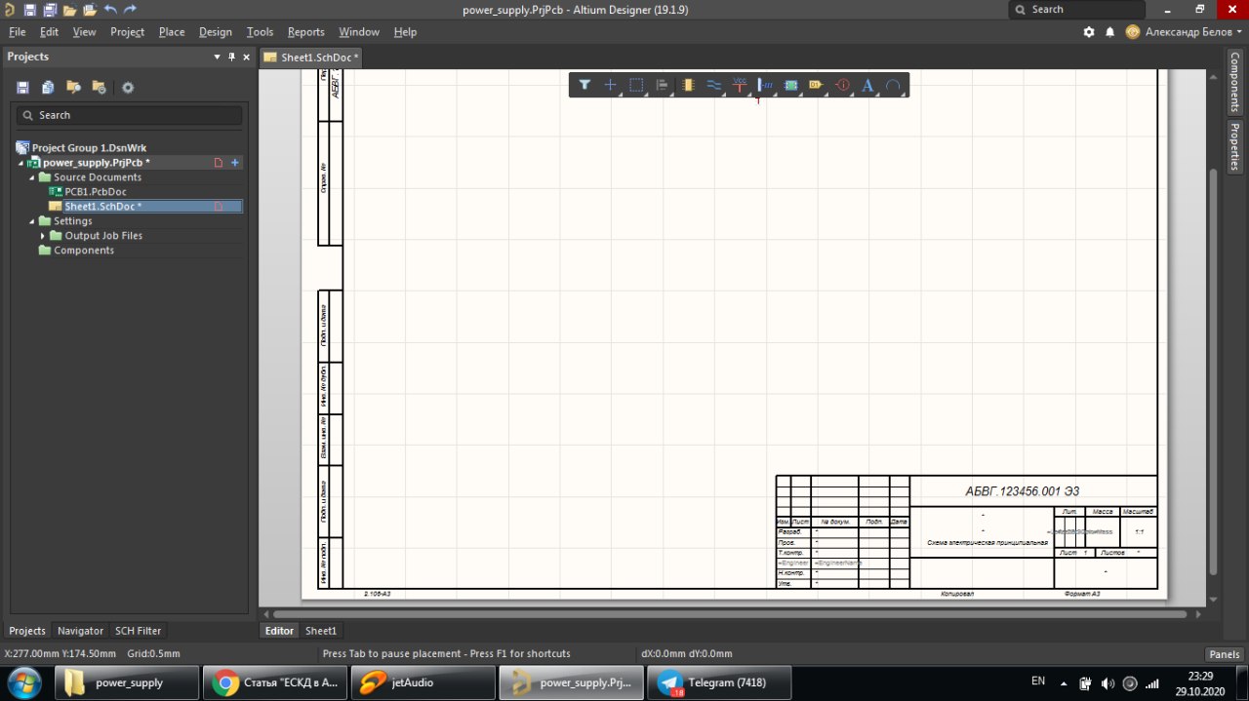1249x701 pixels.
Task: Click the Editor bottom tab
Action: tap(279, 631)
